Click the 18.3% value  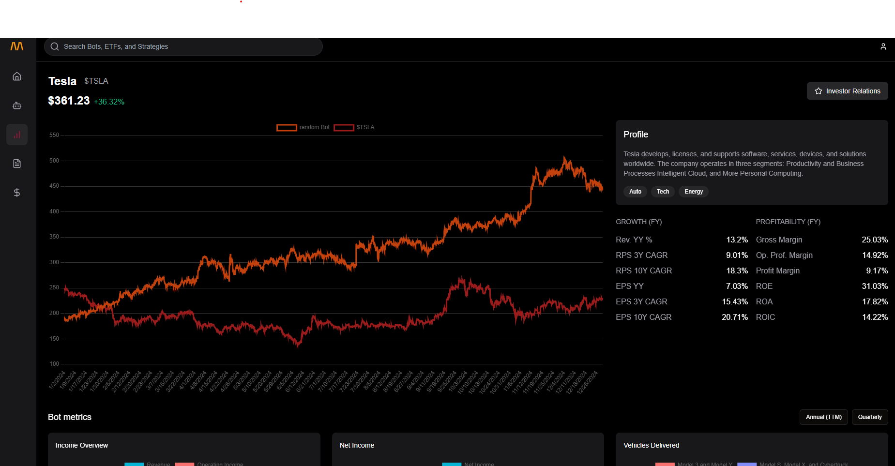point(737,271)
